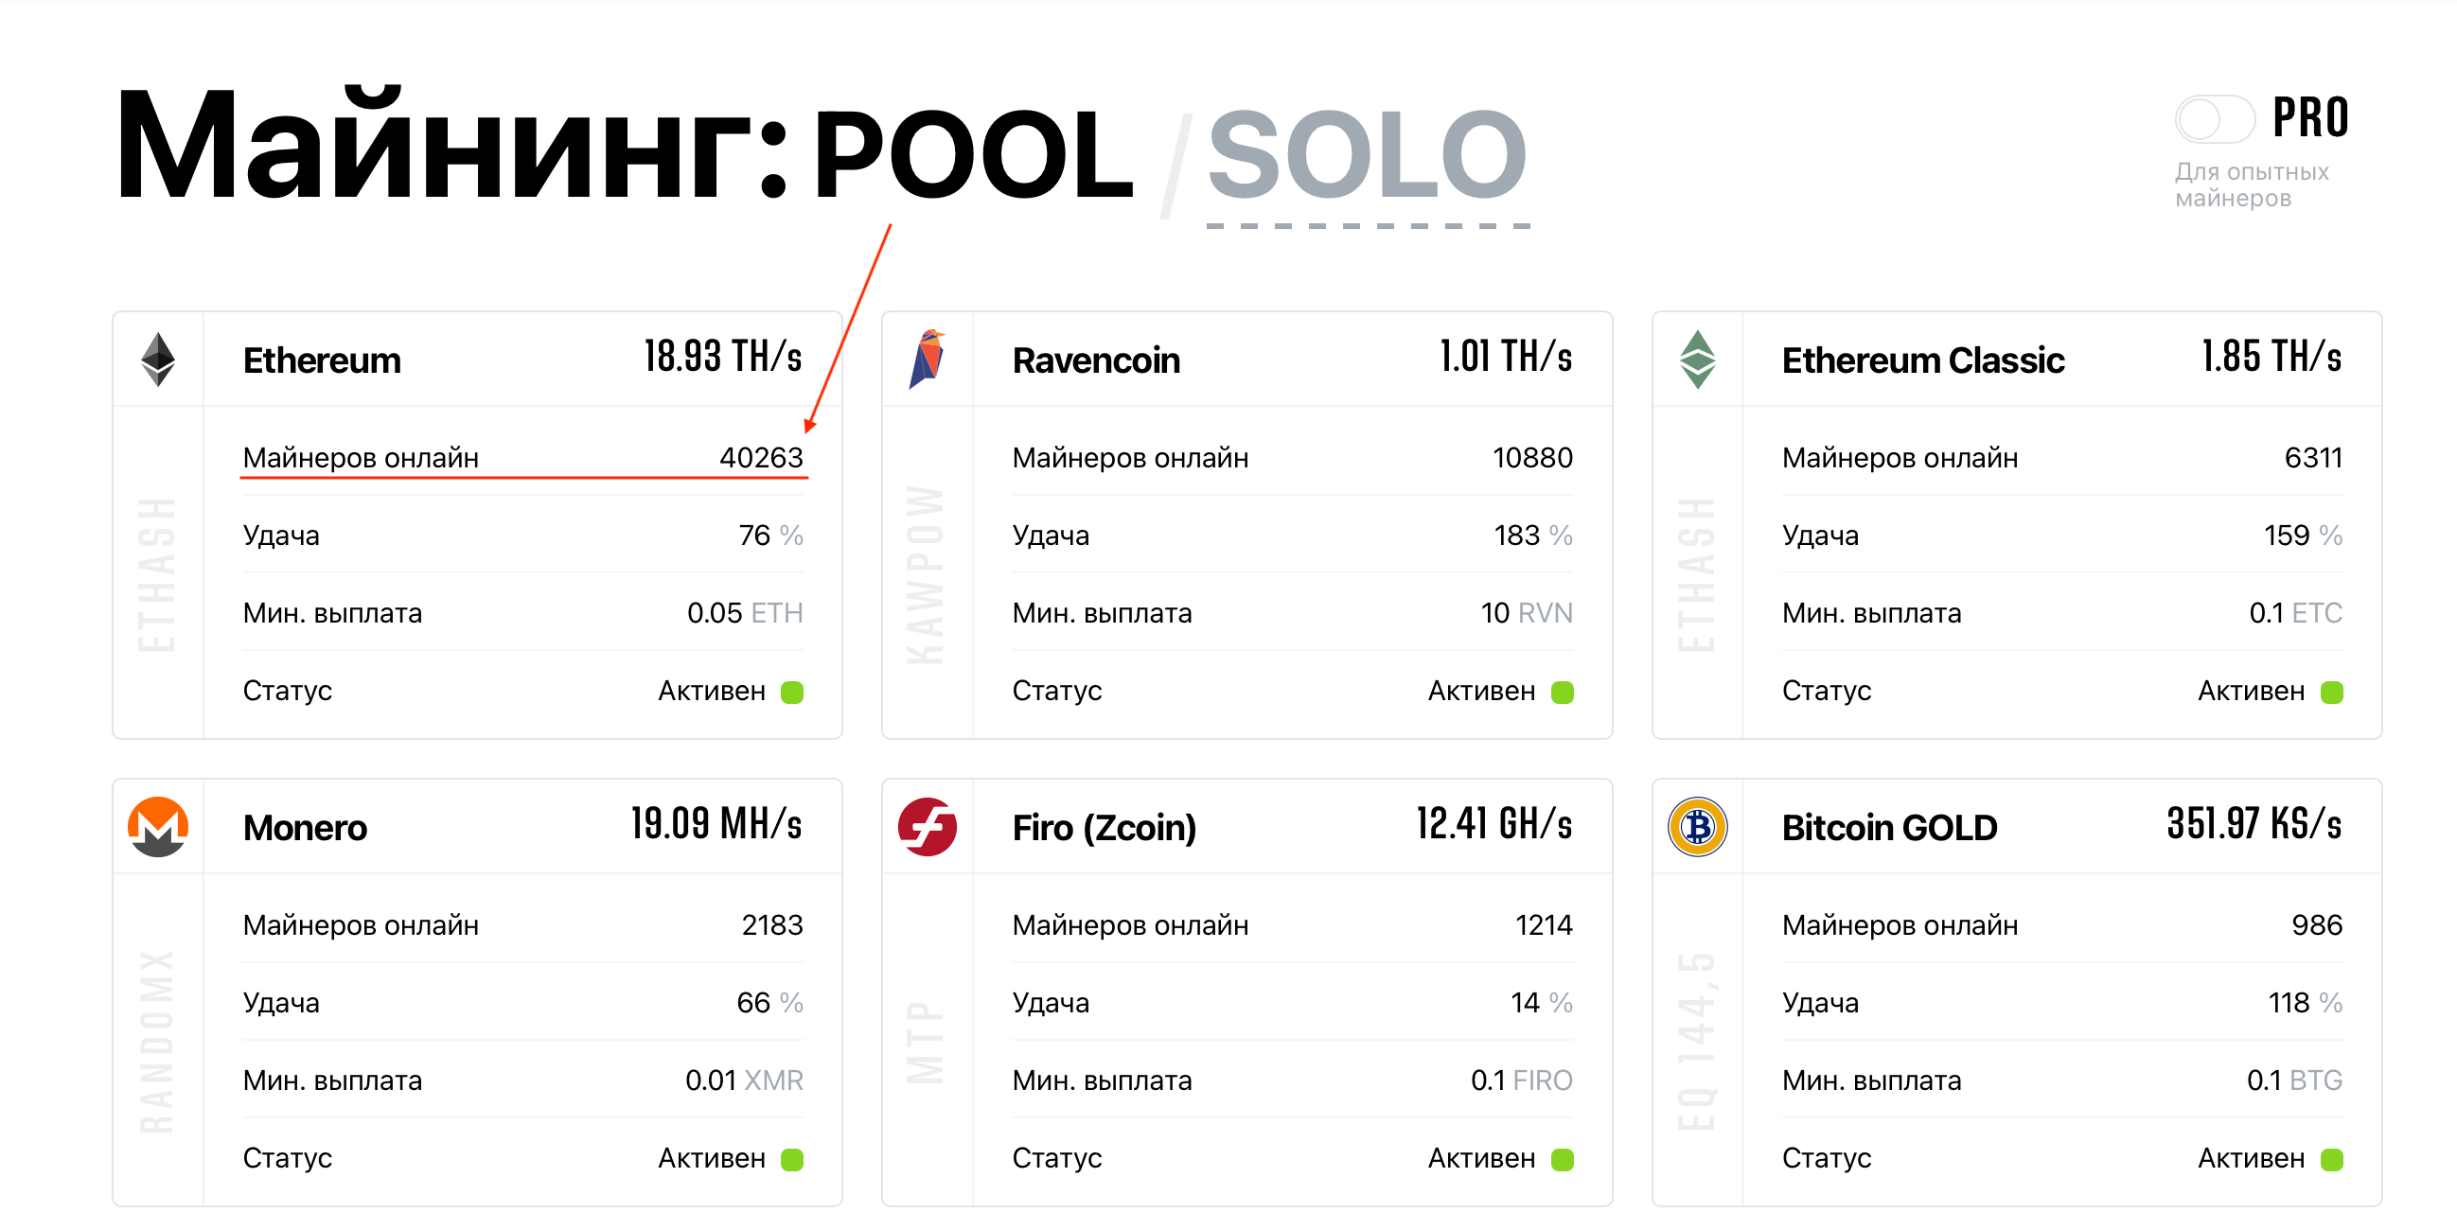Click the 0.1 FIRO minimum payout
This screenshot has height=1230, width=2457.
(x=1521, y=1081)
